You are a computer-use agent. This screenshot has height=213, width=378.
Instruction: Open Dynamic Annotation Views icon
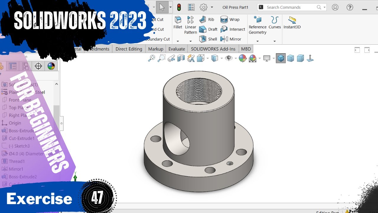(191, 58)
